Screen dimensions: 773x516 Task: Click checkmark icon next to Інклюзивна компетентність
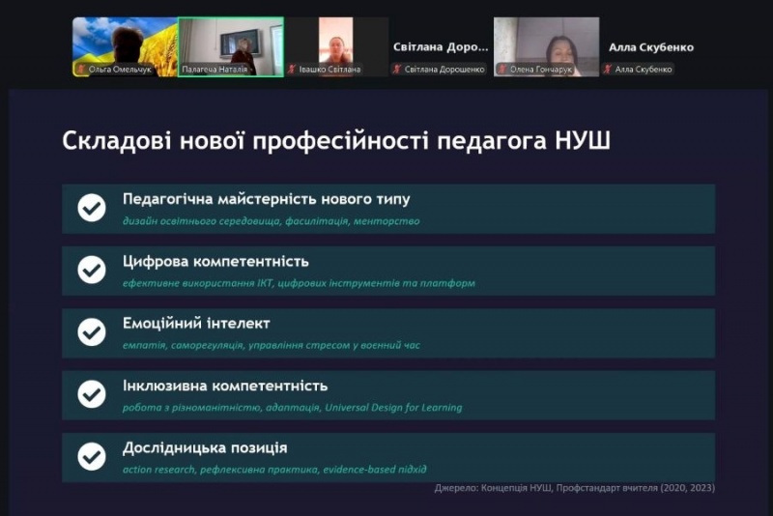tap(92, 394)
